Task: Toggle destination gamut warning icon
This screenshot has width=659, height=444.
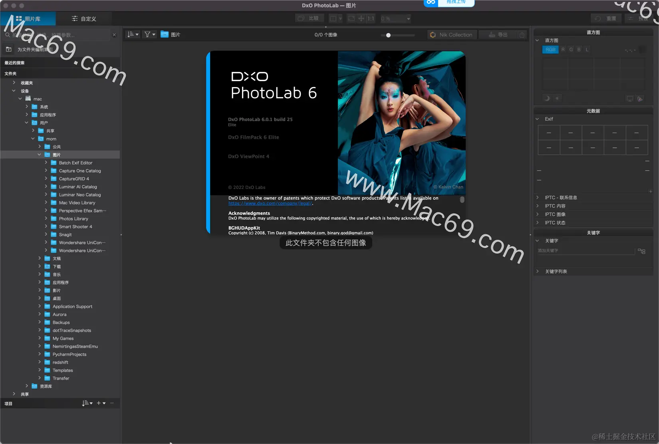Action: pyautogui.click(x=640, y=99)
